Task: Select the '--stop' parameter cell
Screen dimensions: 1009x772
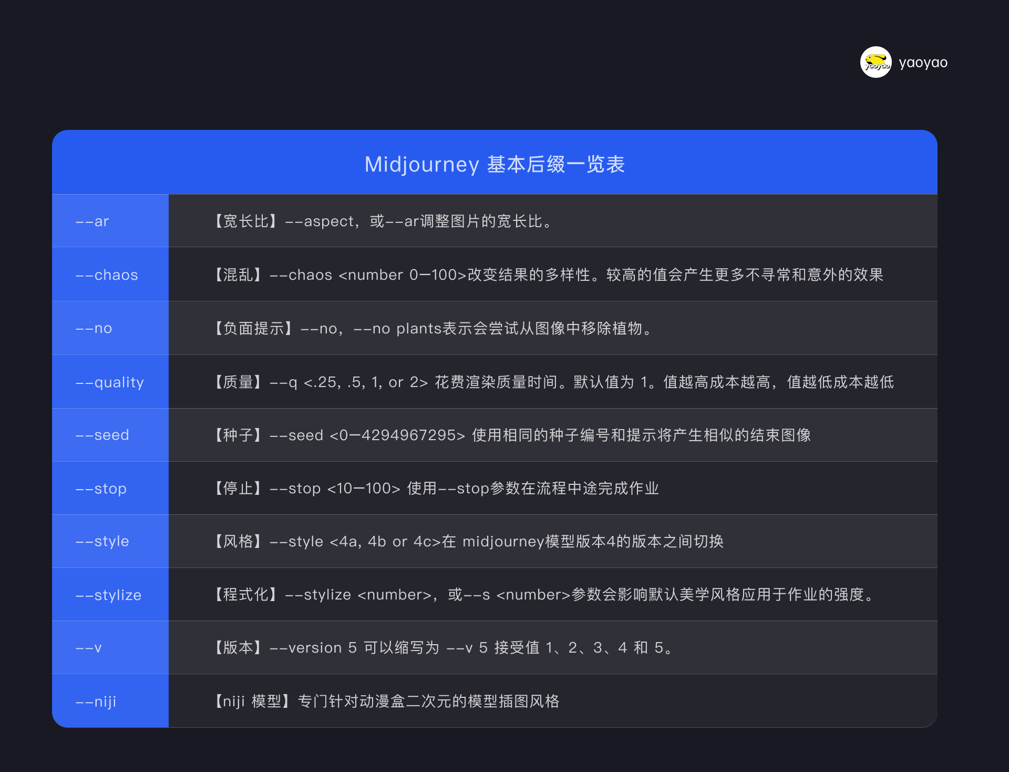Action: tap(110, 488)
